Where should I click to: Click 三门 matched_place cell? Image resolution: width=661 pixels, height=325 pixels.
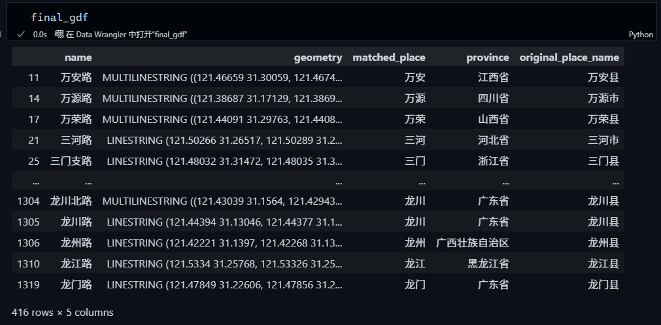415,161
